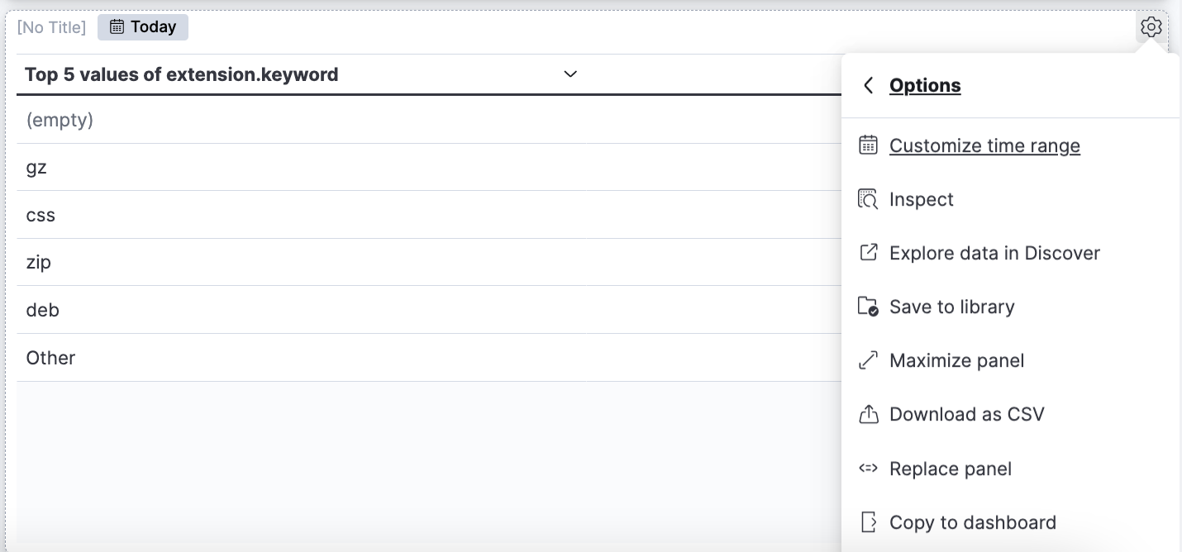Open the extension.keyword column dropdown chevron

coord(570,74)
